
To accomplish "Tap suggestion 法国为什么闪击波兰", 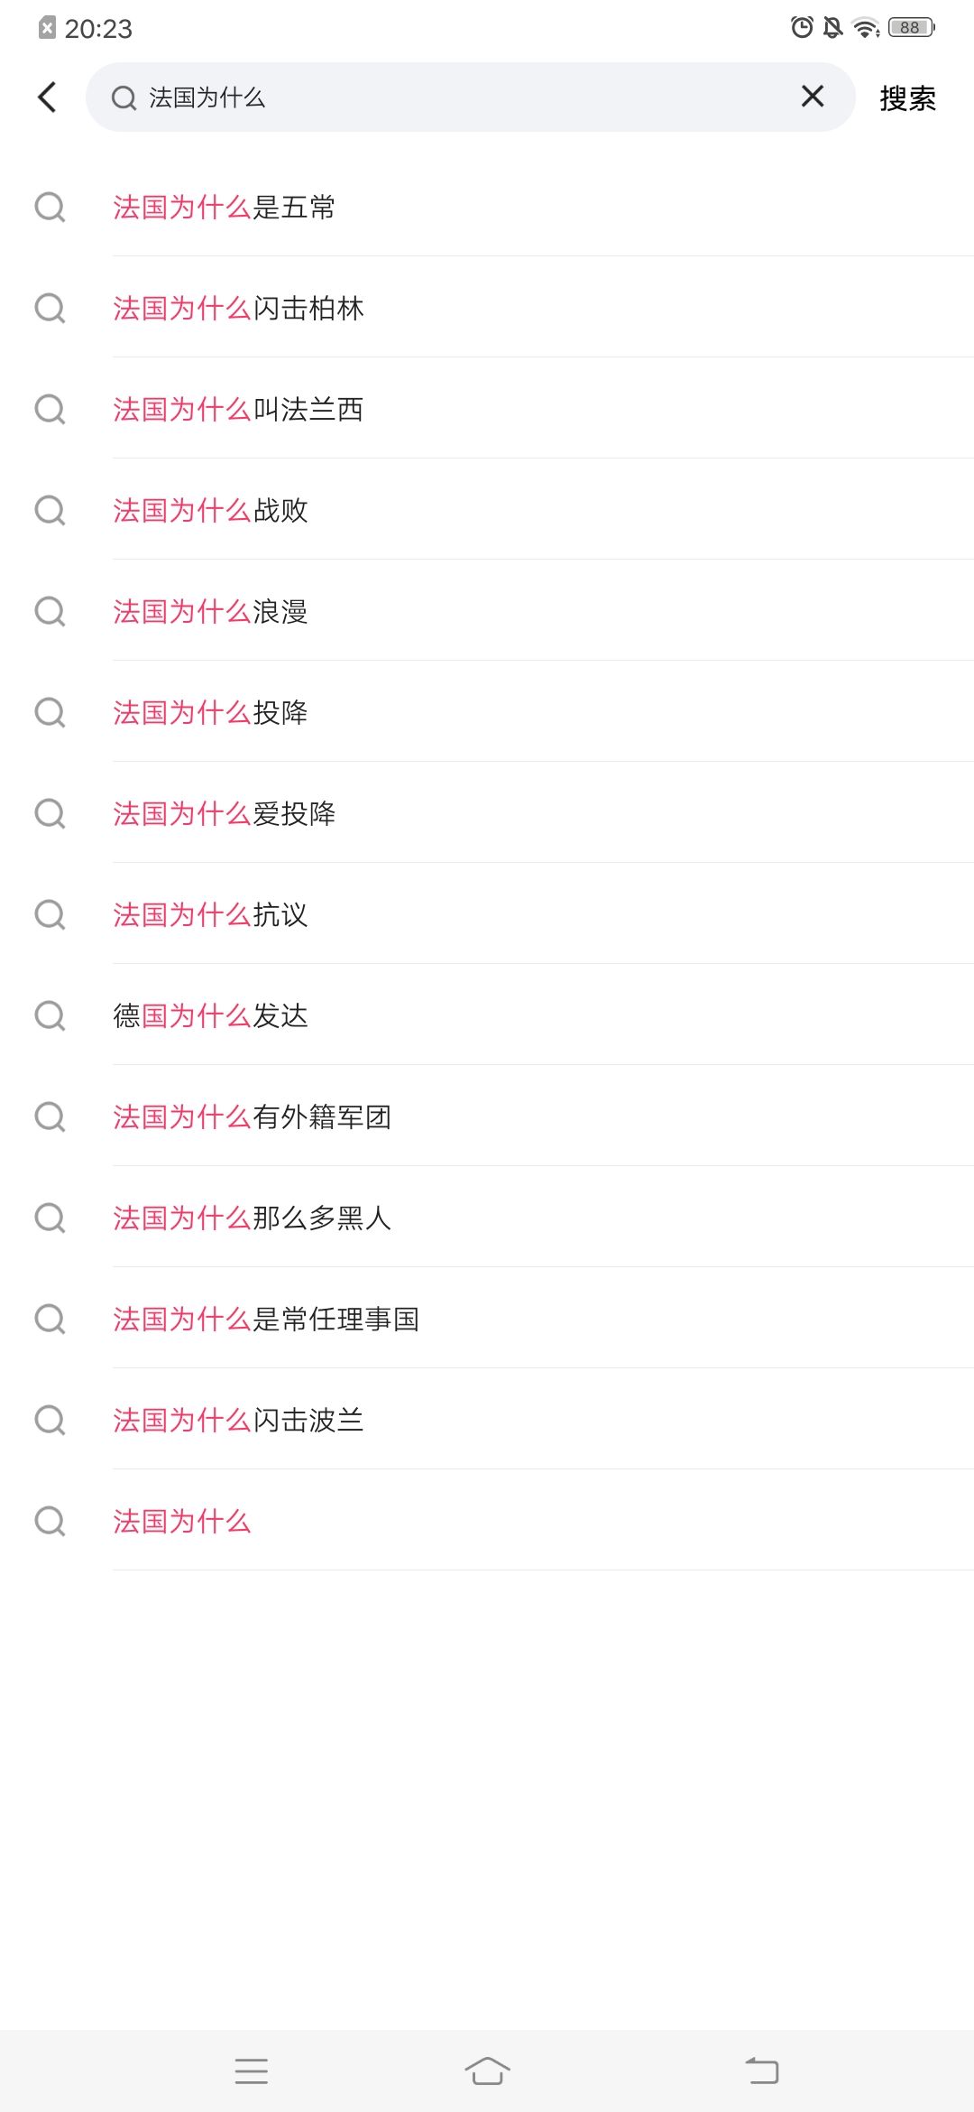I will click(238, 1421).
